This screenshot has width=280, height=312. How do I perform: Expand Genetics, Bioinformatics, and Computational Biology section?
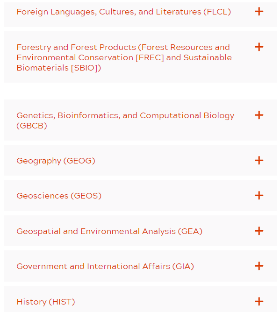pyautogui.click(x=125, y=121)
